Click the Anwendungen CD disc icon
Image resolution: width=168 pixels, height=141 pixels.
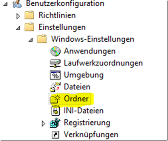point(56,51)
